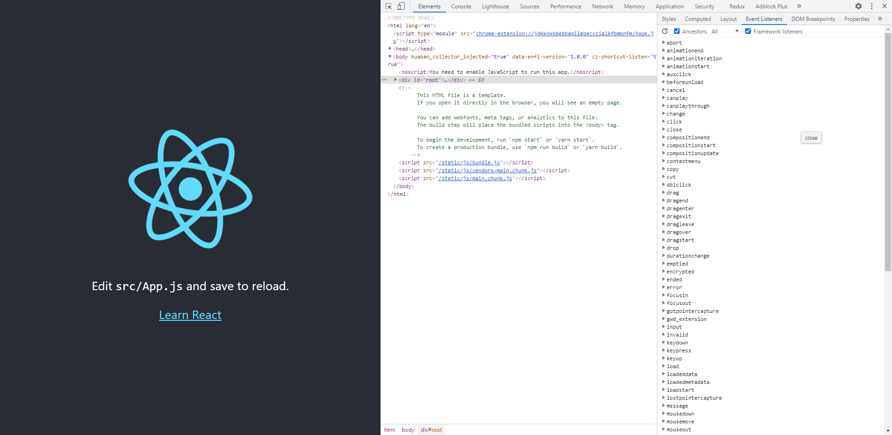Switch to the Styles sidebar tab

[x=669, y=19]
